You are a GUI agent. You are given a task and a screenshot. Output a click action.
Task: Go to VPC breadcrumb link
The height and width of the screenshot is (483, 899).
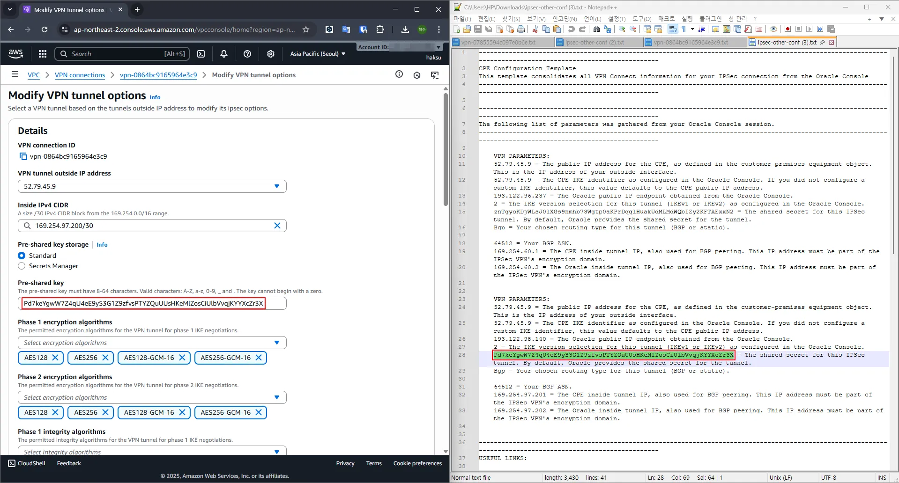click(34, 75)
